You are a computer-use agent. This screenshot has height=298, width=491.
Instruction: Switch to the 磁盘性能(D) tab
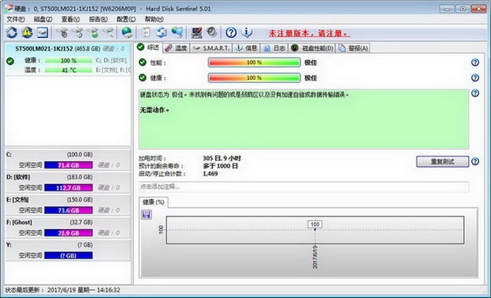[x=312, y=48]
